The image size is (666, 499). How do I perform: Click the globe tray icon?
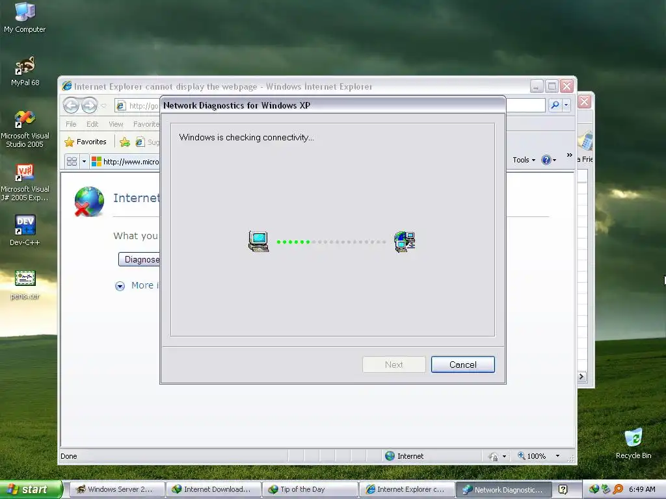point(594,489)
